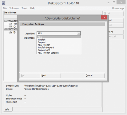Click the Disk Drives header
The height and width of the screenshot is (115, 127).
(x=10, y=13)
